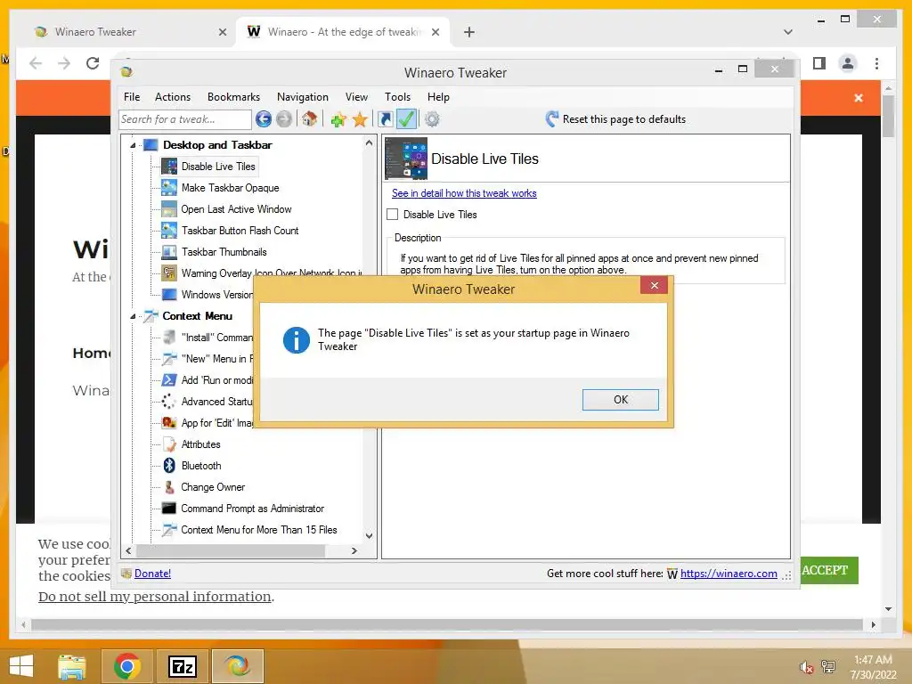Click the tree panel scroll up arrow
The image size is (912, 684).
[x=369, y=143]
